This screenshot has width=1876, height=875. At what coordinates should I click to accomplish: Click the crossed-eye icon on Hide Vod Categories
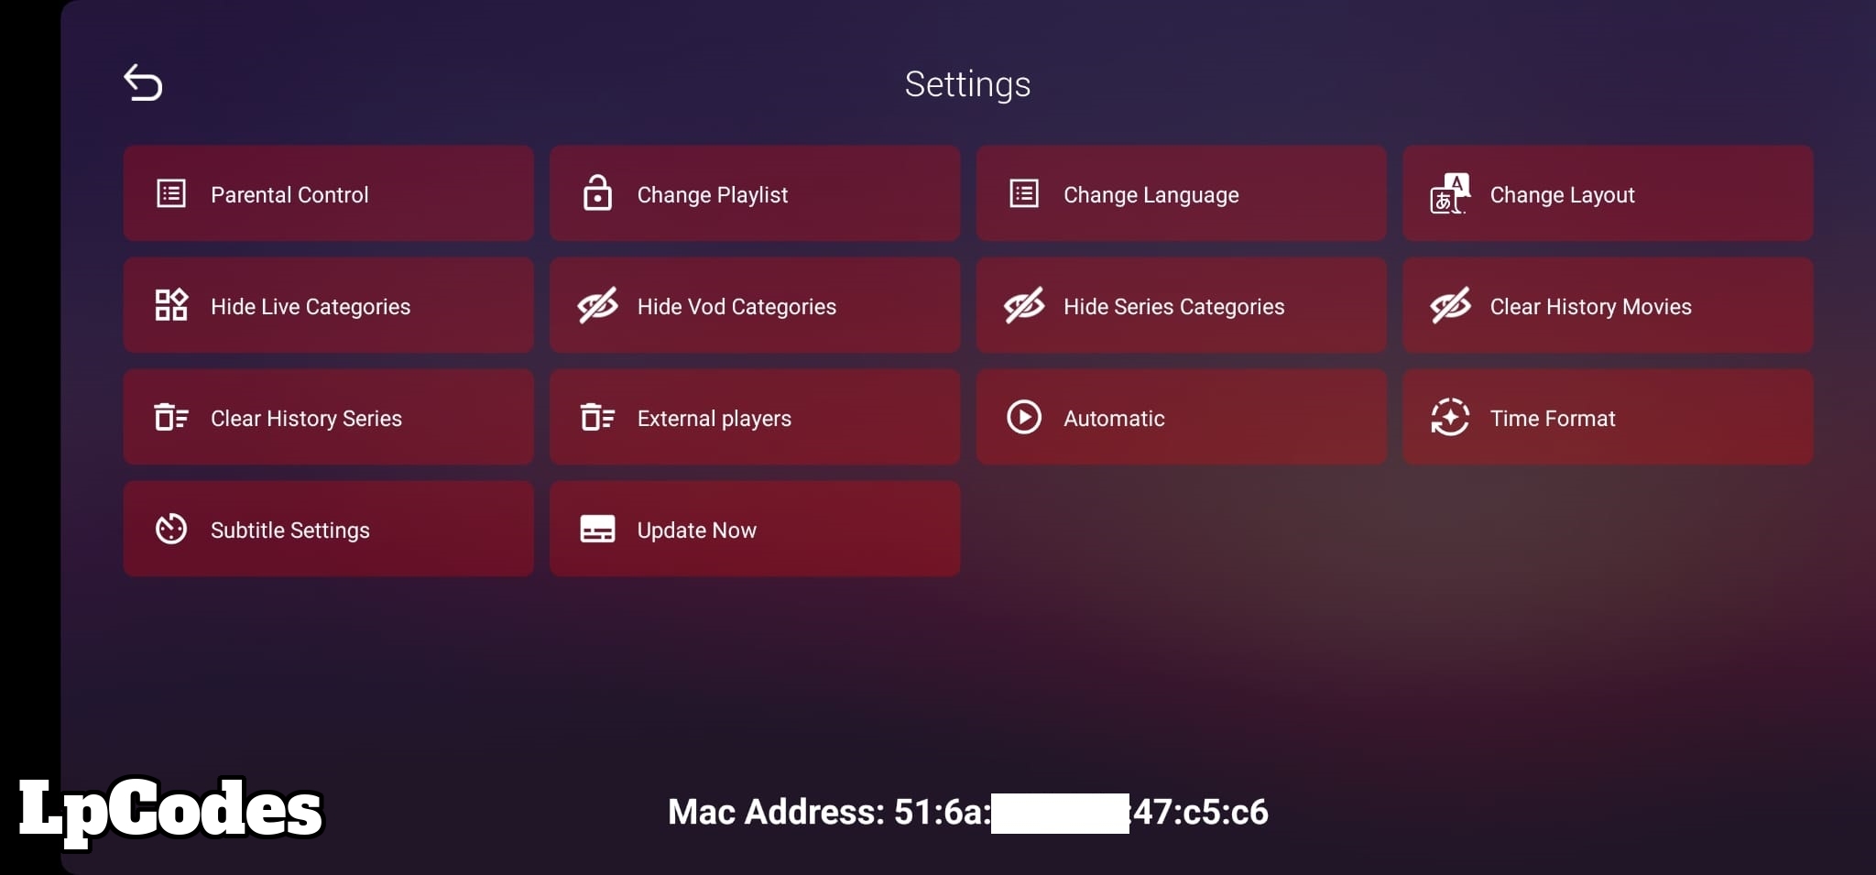pos(598,305)
